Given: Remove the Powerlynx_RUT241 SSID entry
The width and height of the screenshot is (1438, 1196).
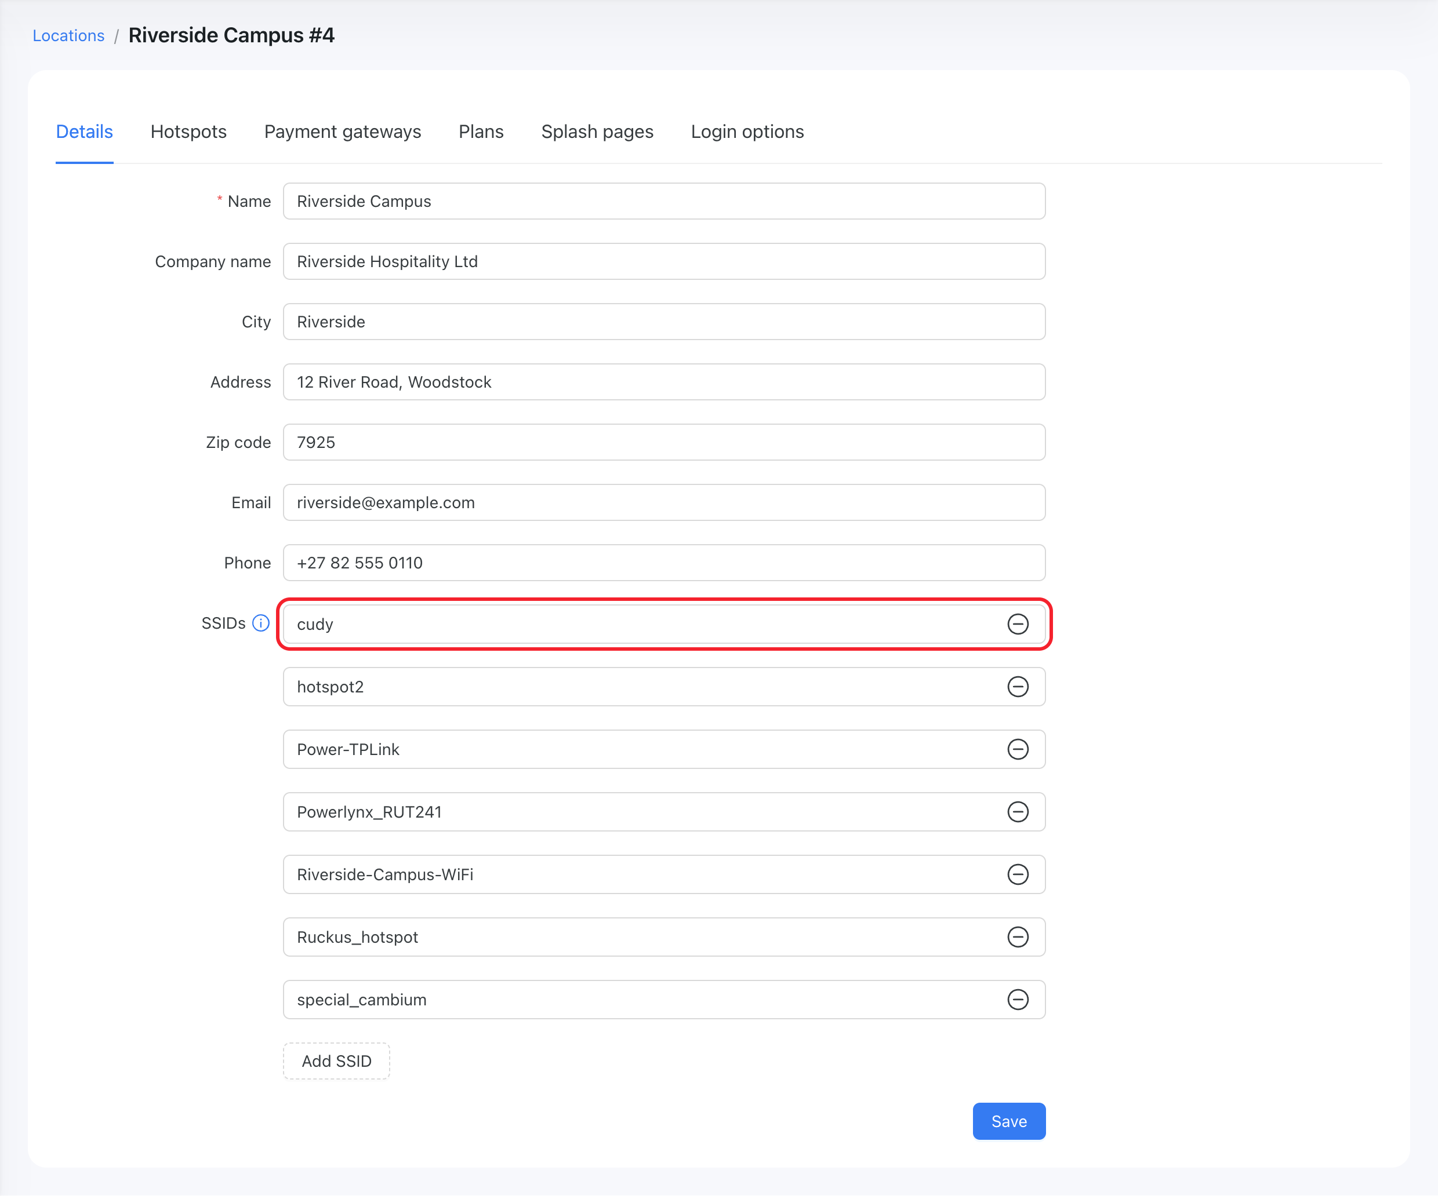Looking at the screenshot, I should click(x=1018, y=812).
